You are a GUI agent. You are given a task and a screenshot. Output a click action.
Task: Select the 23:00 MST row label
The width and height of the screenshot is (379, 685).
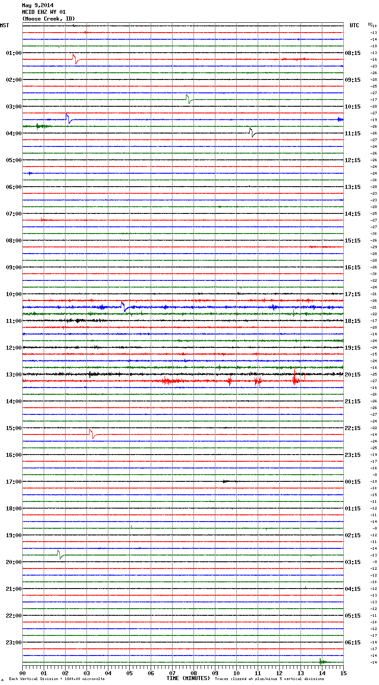pos(14,642)
